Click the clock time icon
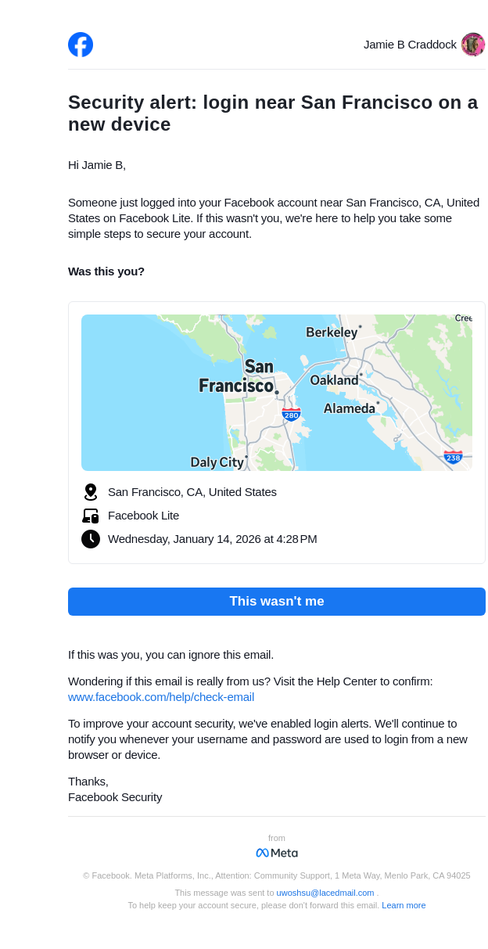The image size is (488, 949). 91,539
